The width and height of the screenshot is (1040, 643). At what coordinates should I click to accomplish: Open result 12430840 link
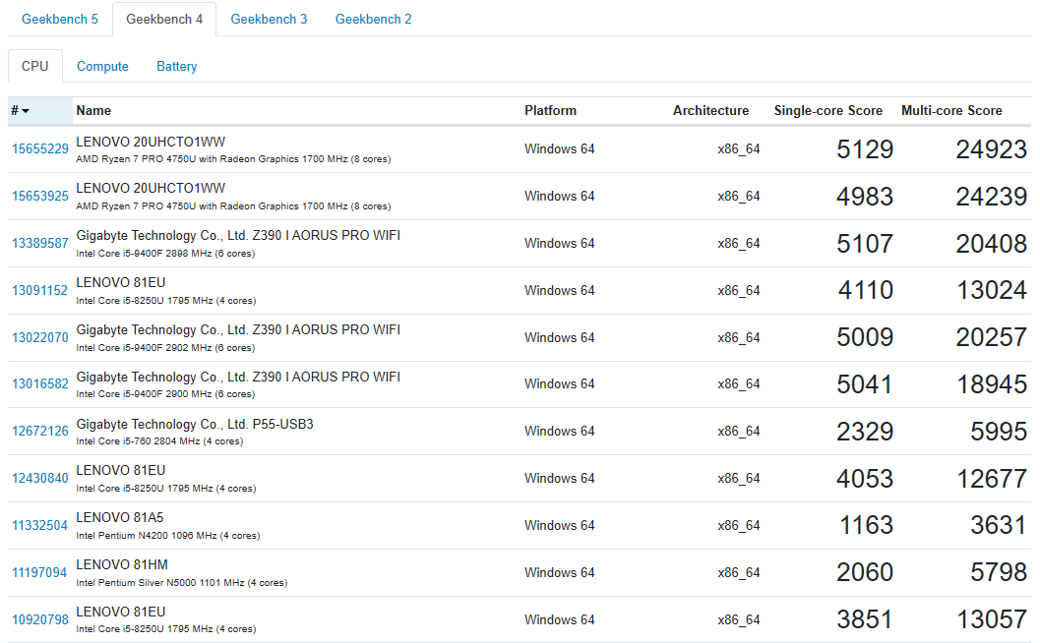pos(39,478)
